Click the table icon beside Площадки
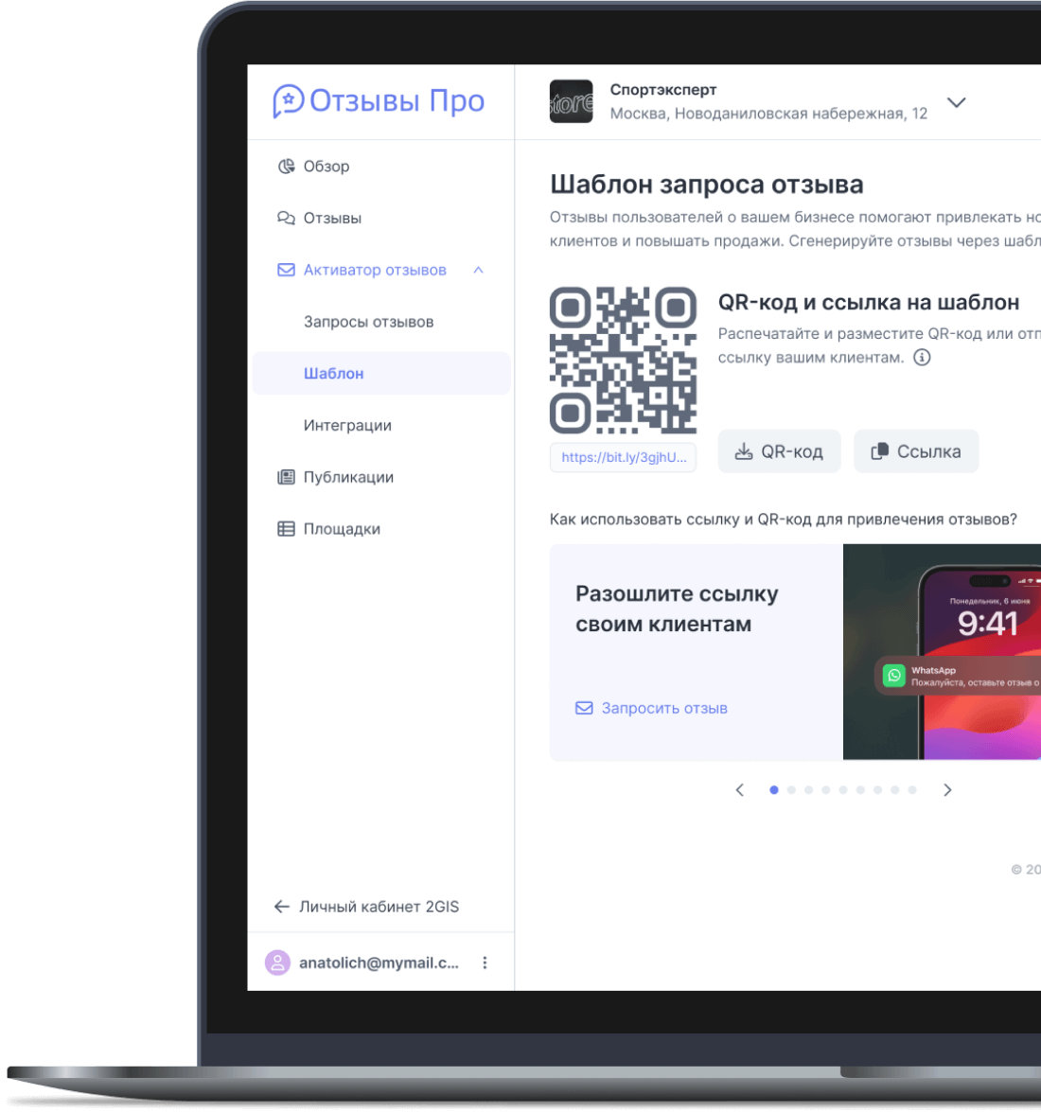1041x1112 pixels. (x=286, y=529)
